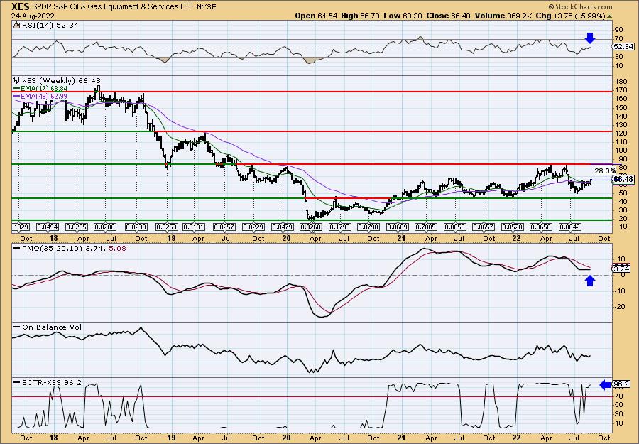Click the 66.48 last-price tag on axis
The height and width of the screenshot is (444, 639).
click(x=623, y=180)
